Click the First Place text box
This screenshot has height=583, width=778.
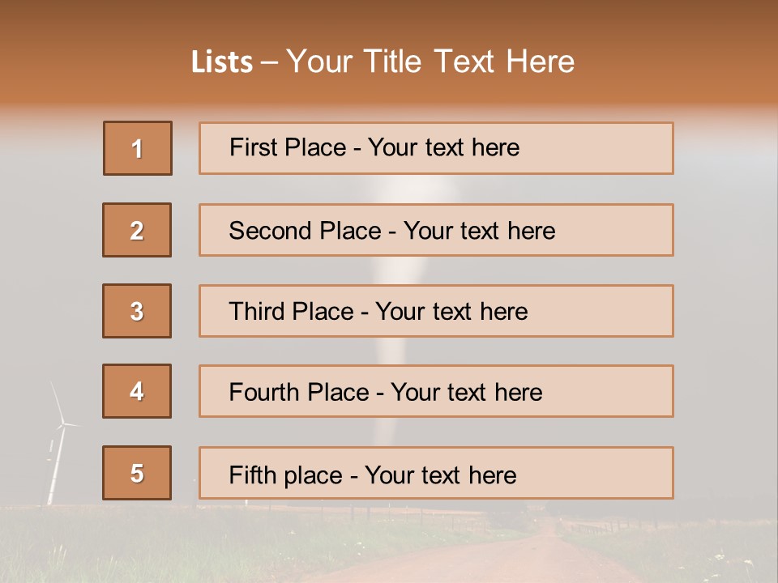tap(436, 148)
